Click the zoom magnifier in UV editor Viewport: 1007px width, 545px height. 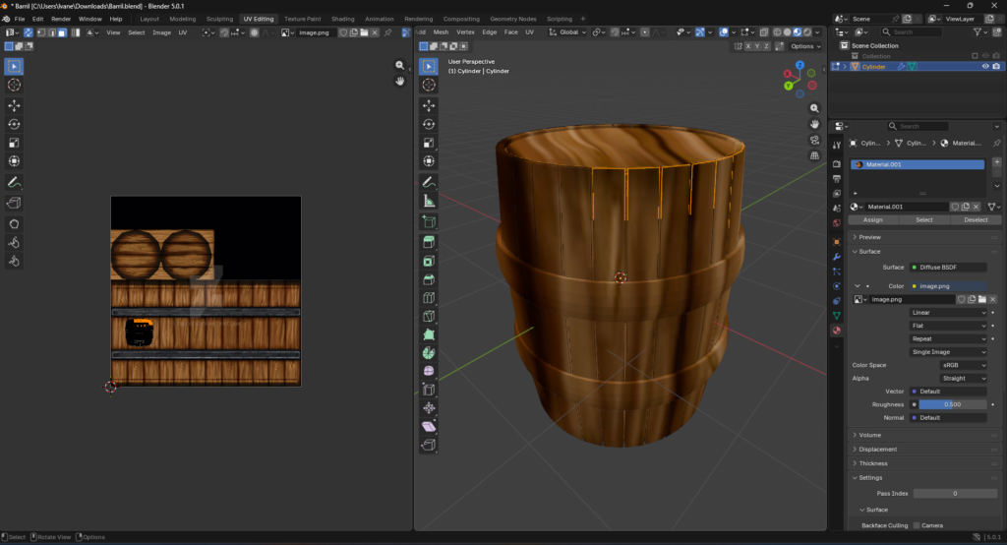pos(400,65)
